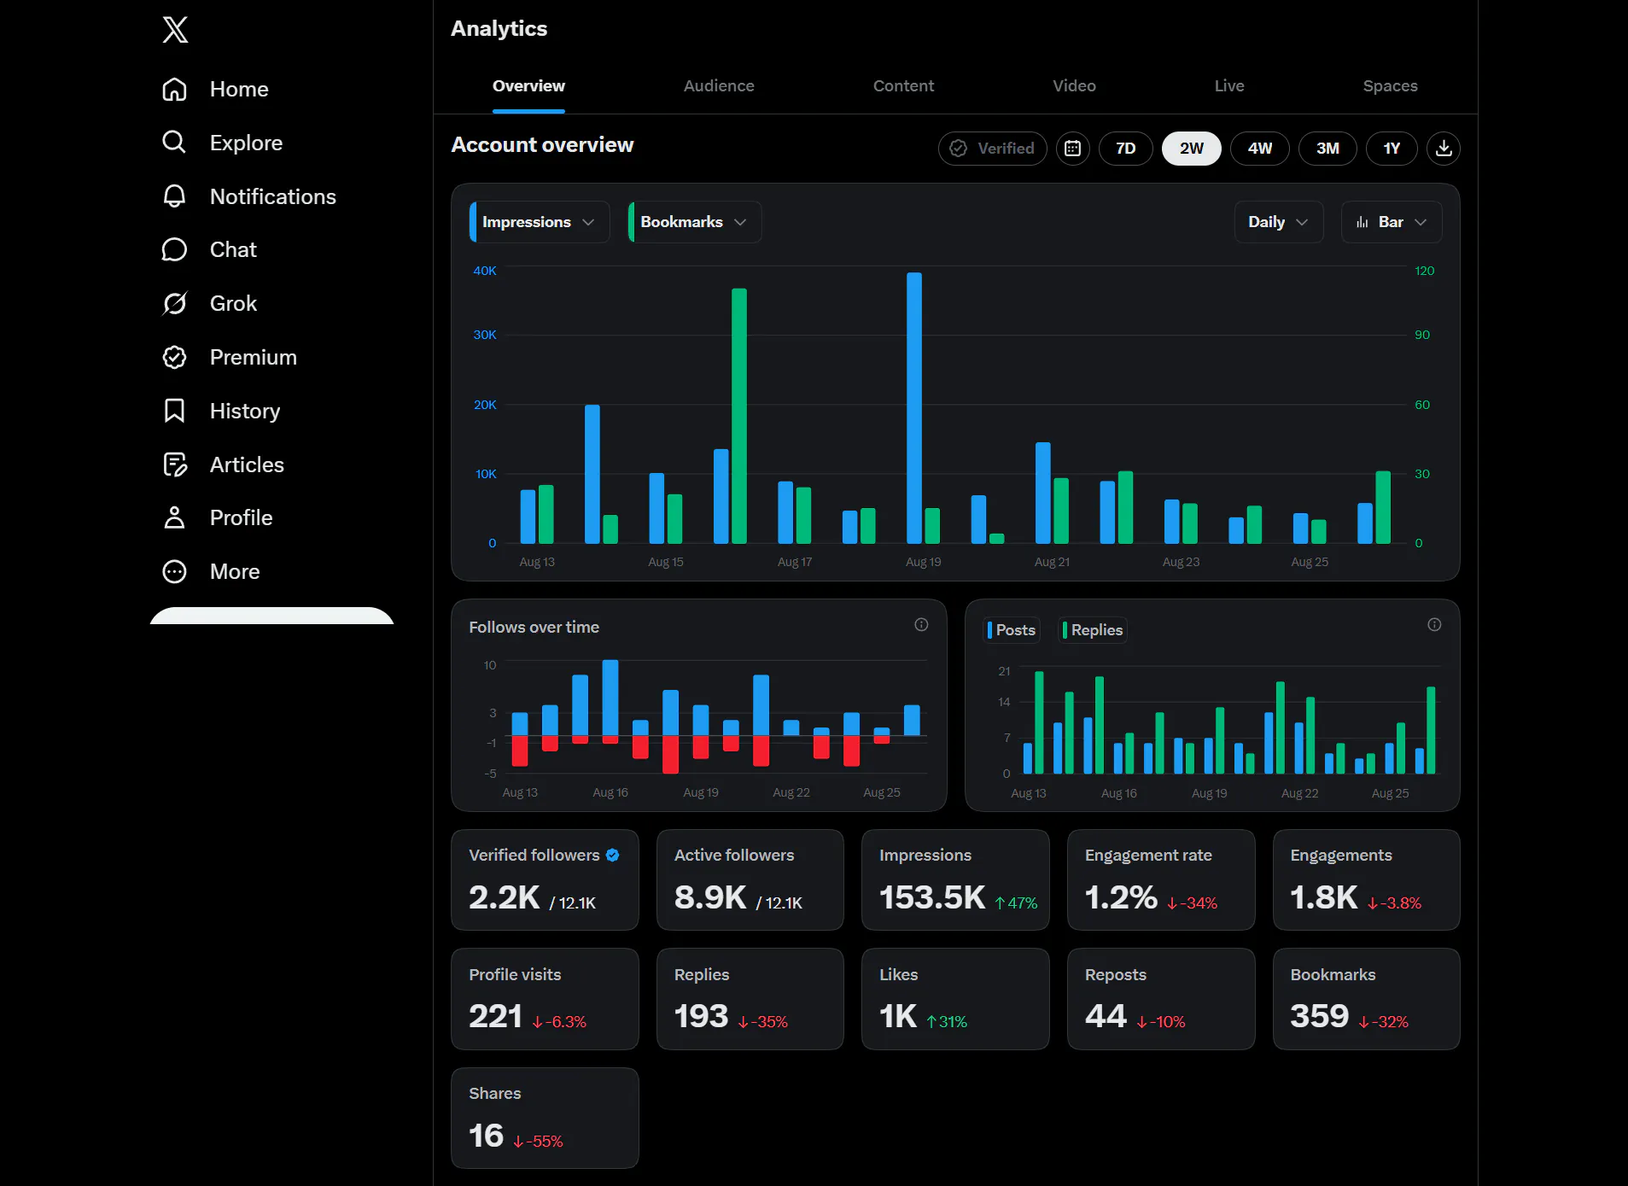The height and width of the screenshot is (1186, 1628).
Task: Click the More ellipsis icon
Action: coord(174,571)
